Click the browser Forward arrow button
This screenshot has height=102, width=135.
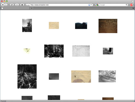[x=6, y=5]
